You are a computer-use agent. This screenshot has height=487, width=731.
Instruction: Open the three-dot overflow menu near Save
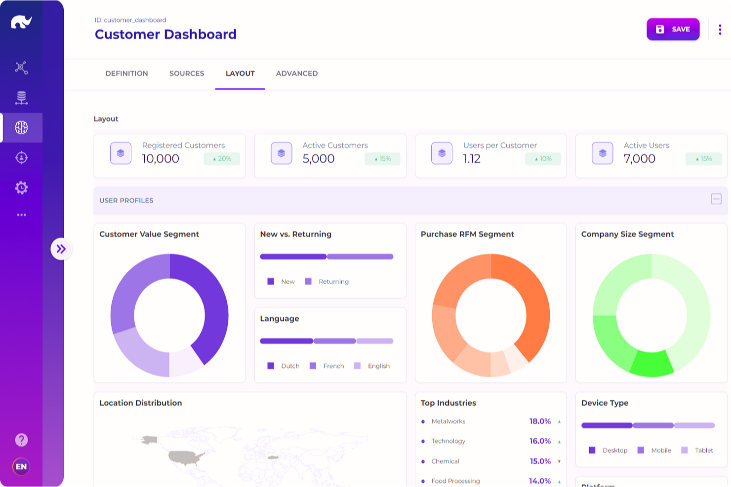pos(720,30)
